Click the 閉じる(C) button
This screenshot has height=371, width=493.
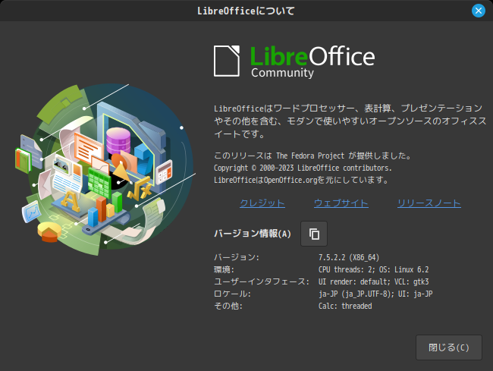[449, 347]
